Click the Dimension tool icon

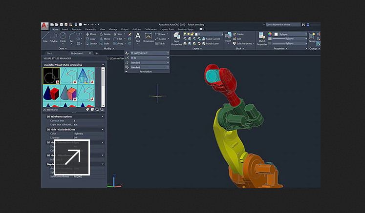pyautogui.click(x=148, y=37)
